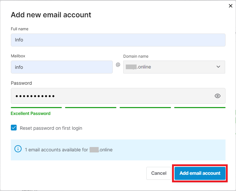Click the 'email accounts available' banner message
The image size is (236, 191).
pyautogui.click(x=69, y=150)
